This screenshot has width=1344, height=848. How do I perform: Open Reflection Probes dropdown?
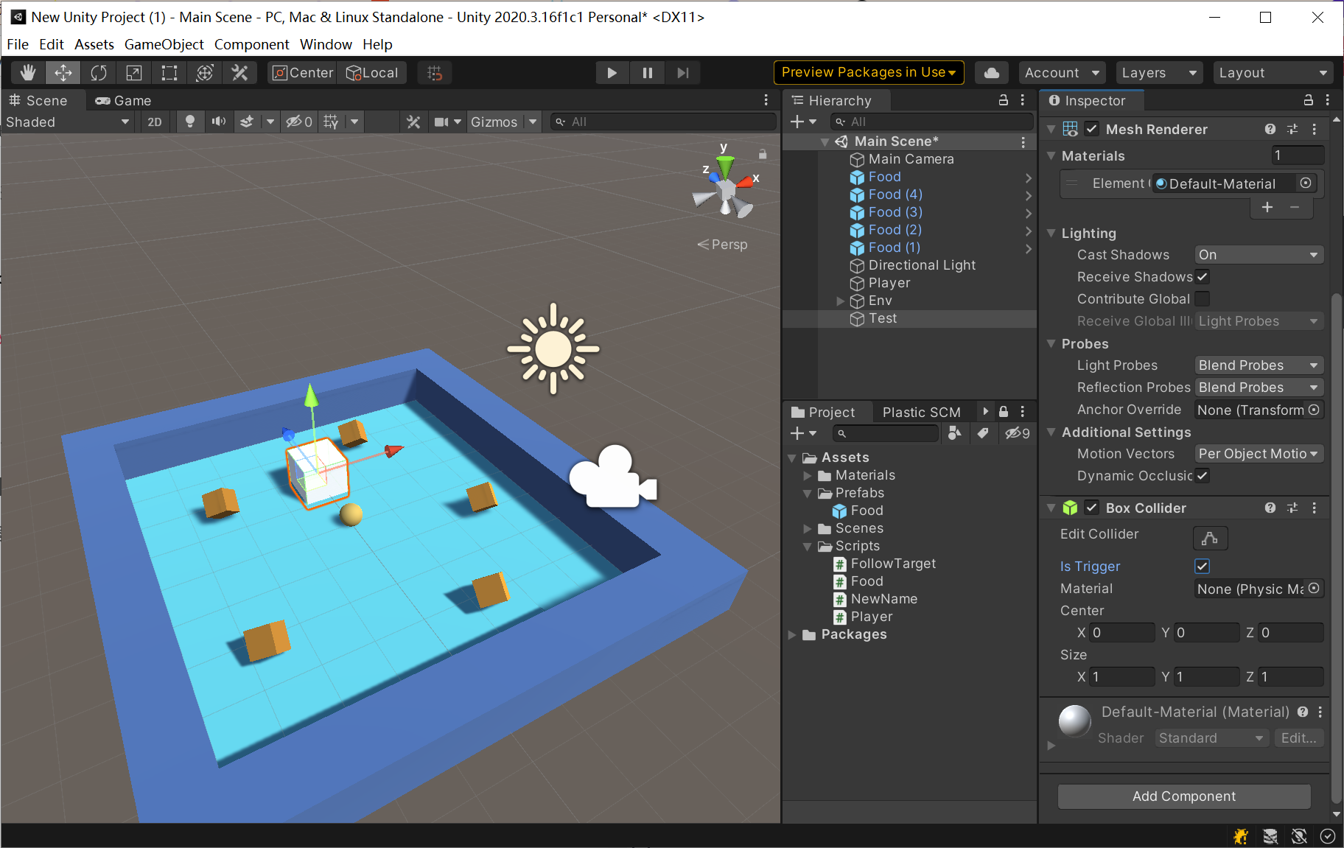[x=1259, y=388]
